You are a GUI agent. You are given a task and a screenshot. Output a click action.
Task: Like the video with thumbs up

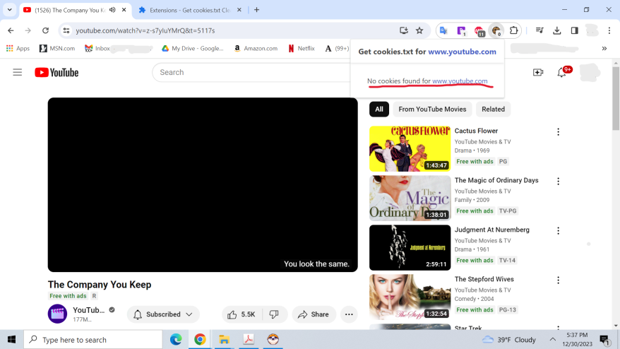241,314
